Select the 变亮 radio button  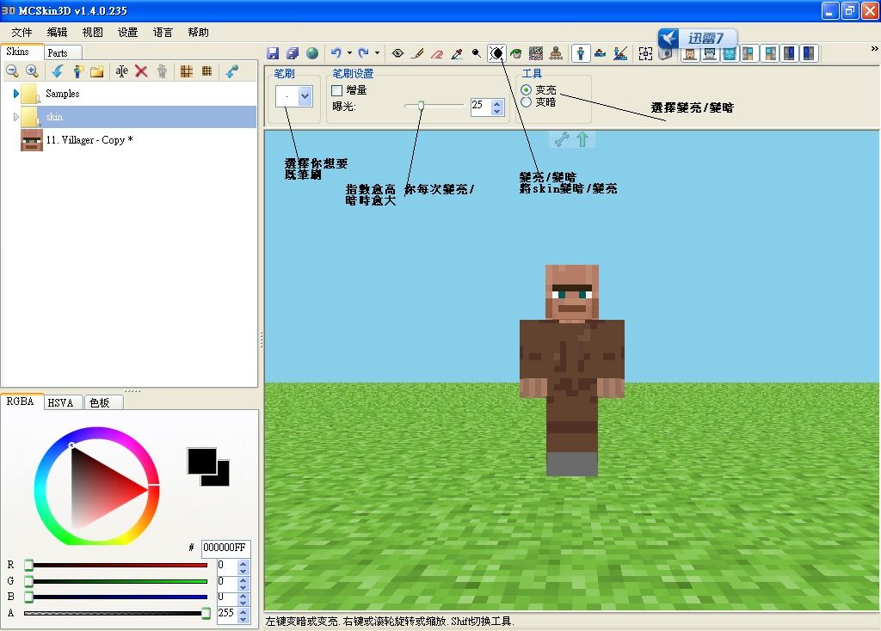pyautogui.click(x=527, y=90)
